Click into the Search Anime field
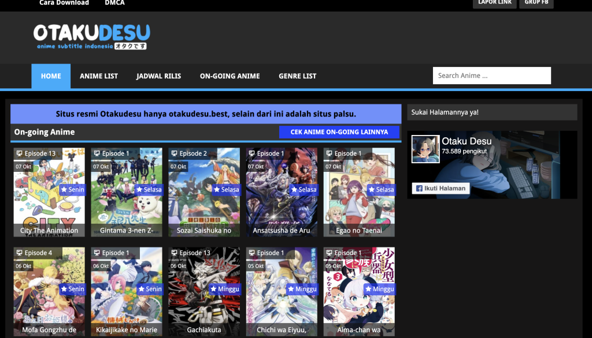592x338 pixels. 491,76
